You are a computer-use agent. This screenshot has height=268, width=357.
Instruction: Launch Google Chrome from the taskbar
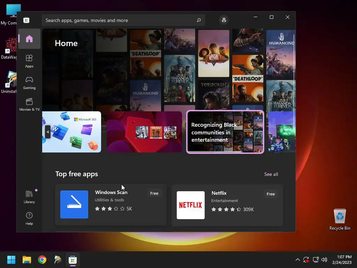42,260
